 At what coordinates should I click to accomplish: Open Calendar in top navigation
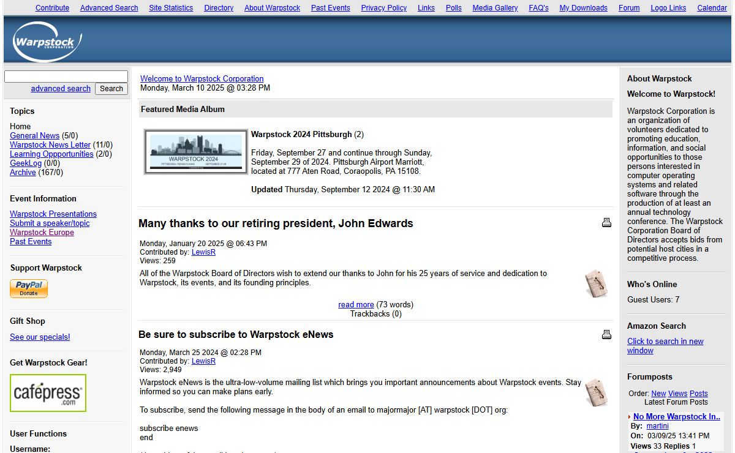tap(712, 8)
